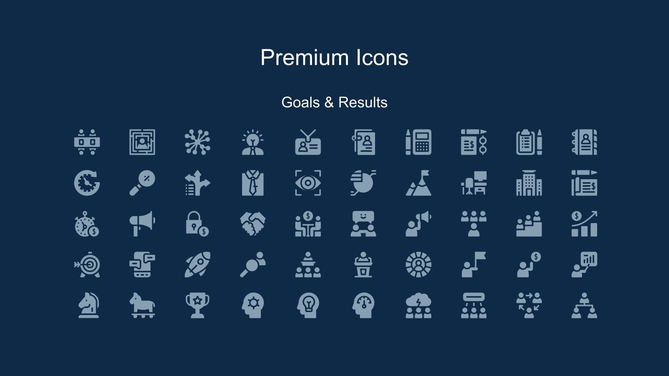Click the Goals & Results subtitle
The height and width of the screenshot is (376, 669).
[334, 102]
